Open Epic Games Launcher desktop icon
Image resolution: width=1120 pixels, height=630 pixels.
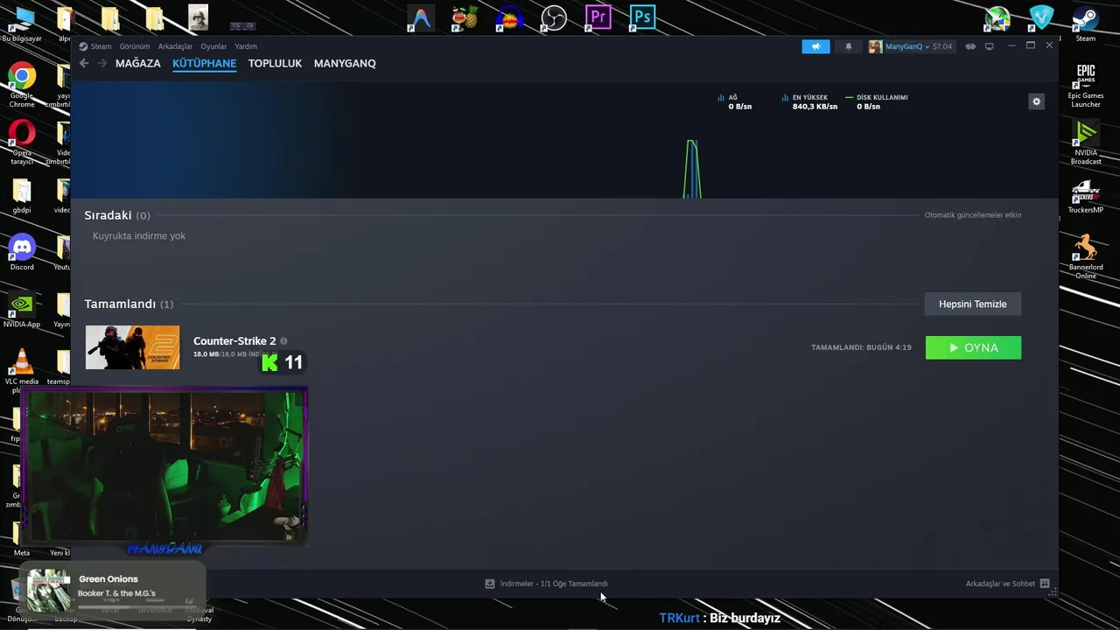1086,86
